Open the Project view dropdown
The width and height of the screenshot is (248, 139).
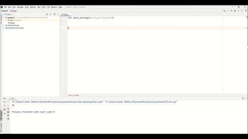point(9,14)
